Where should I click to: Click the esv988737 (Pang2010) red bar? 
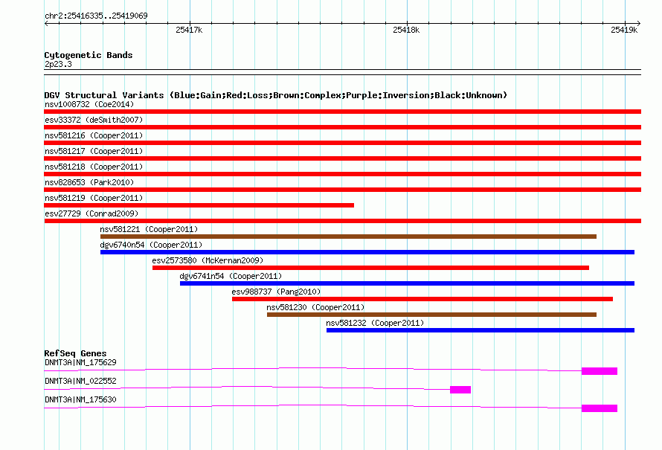(422, 299)
